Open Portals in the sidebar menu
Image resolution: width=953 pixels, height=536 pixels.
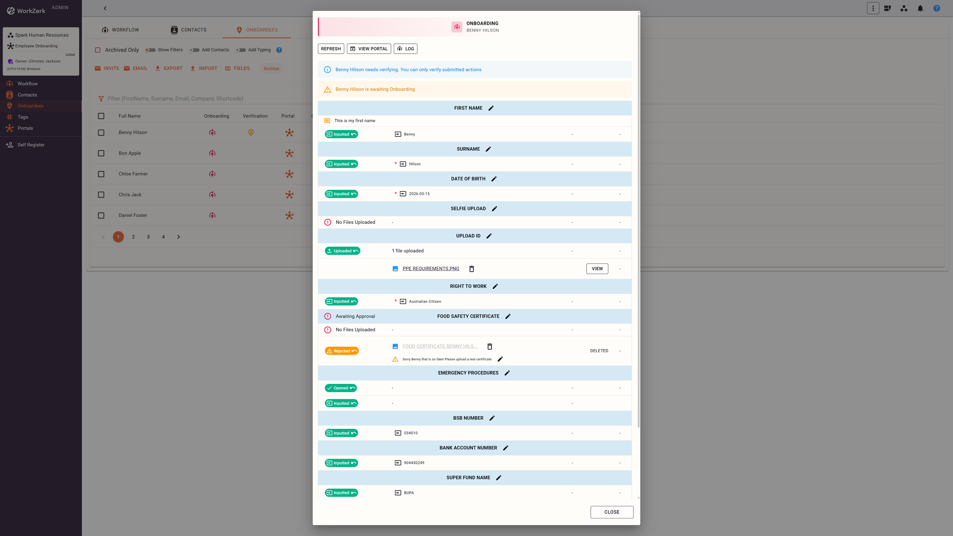(x=25, y=128)
